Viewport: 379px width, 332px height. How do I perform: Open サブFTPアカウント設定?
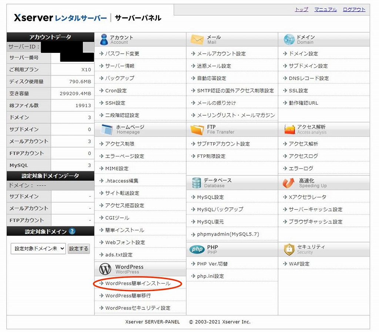tap(223, 144)
